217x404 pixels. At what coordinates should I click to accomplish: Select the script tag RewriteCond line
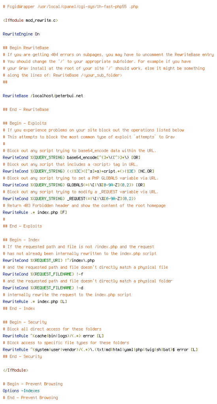click(78, 171)
